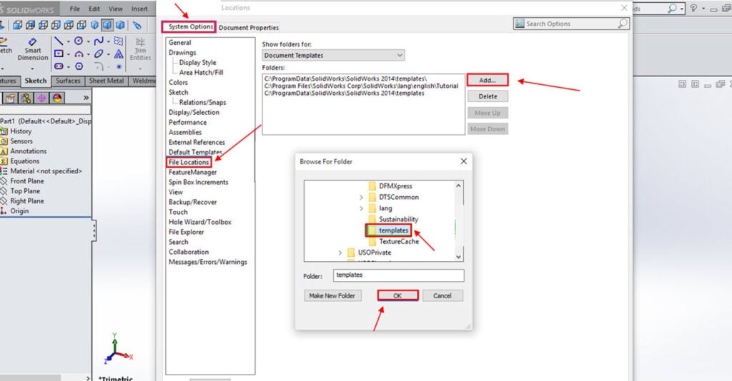Click the Delete folder button
732x381 pixels.
point(488,96)
